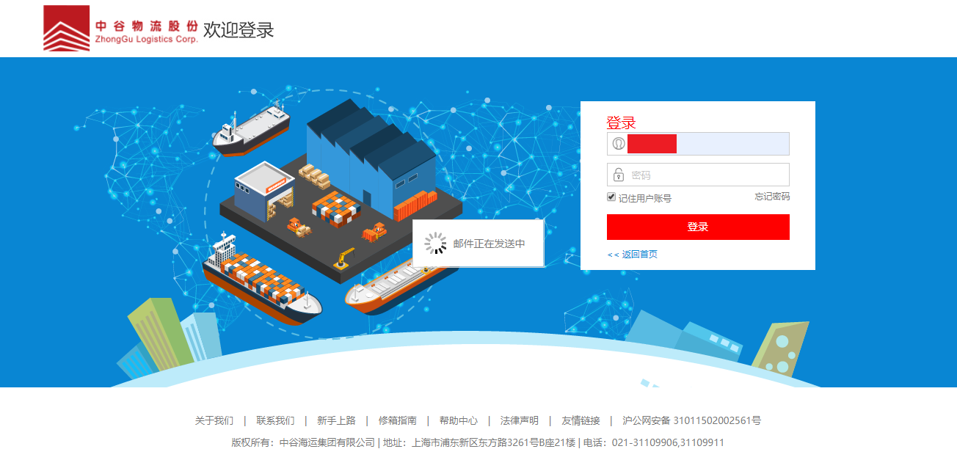Open 法律声明 footer link
This screenshot has height=471, width=957.
pos(520,420)
